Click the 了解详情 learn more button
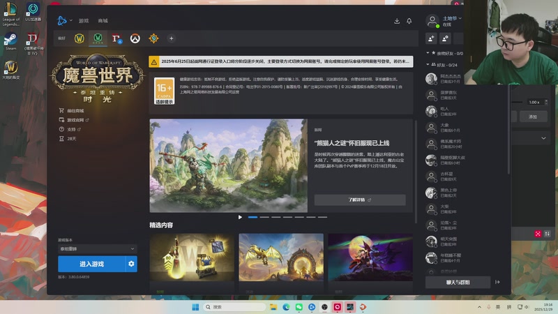Viewport: 558px width, 314px height. [360, 200]
